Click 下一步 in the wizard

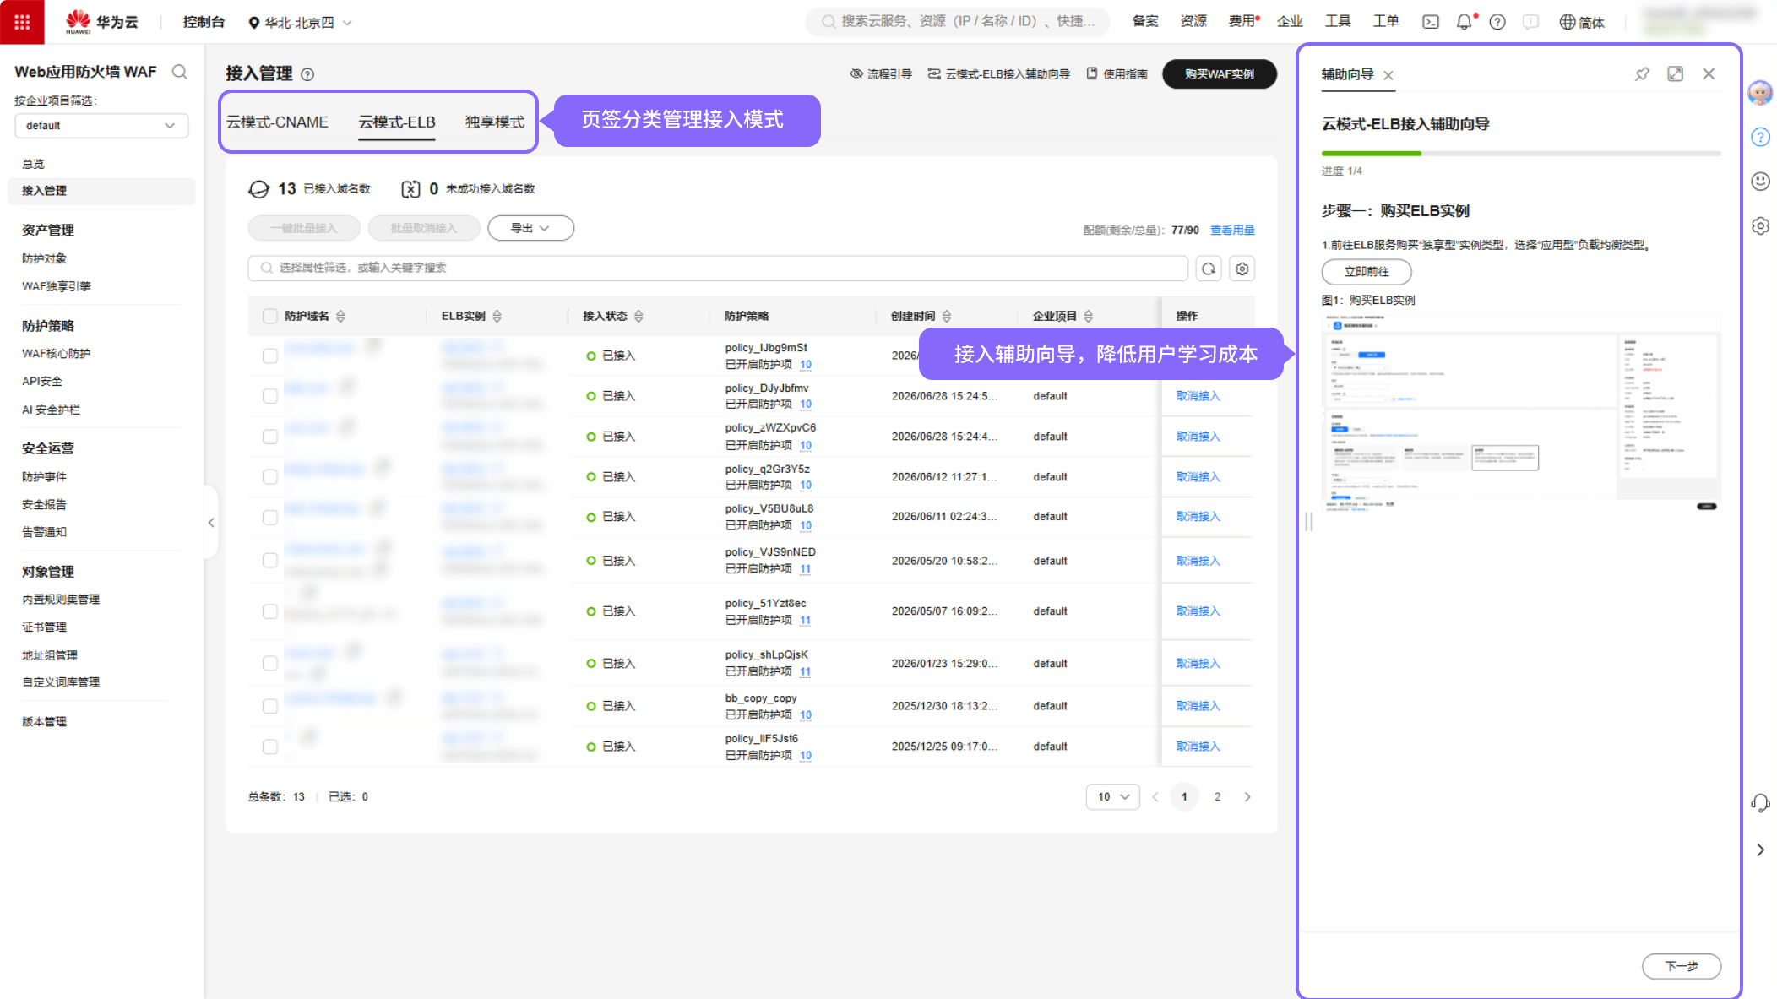(1681, 966)
